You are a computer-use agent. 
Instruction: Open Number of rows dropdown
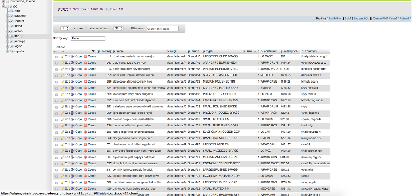(x=119, y=29)
